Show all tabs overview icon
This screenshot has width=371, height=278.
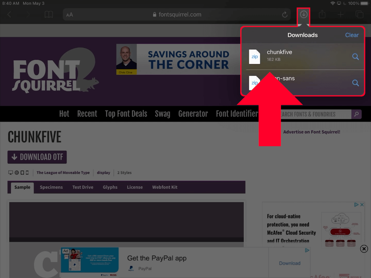coord(359,14)
